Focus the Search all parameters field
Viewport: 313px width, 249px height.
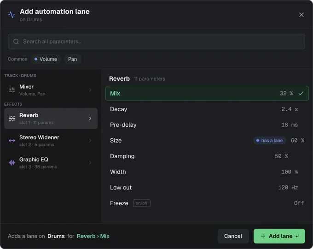click(156, 41)
